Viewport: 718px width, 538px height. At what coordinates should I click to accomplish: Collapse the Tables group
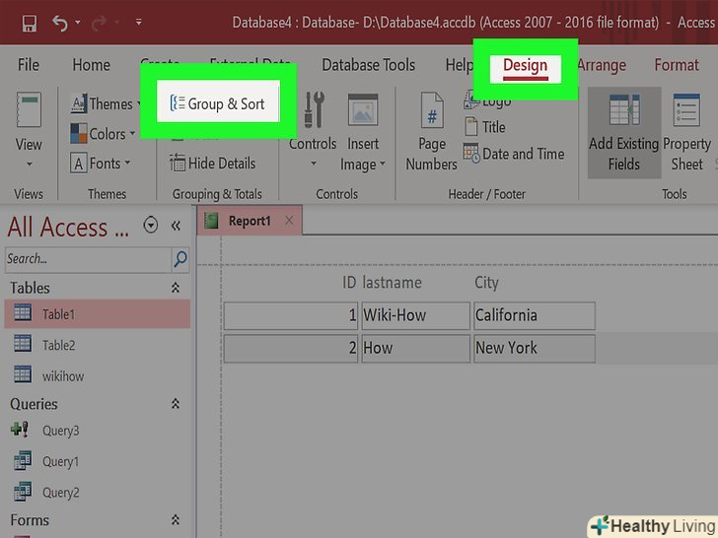[176, 288]
